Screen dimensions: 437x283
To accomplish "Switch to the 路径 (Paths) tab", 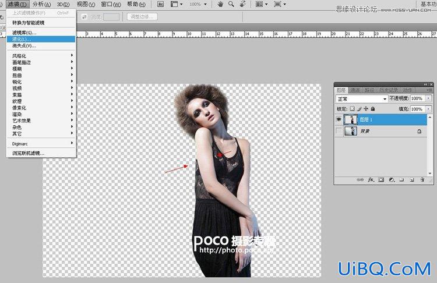I will pyautogui.click(x=369, y=90).
